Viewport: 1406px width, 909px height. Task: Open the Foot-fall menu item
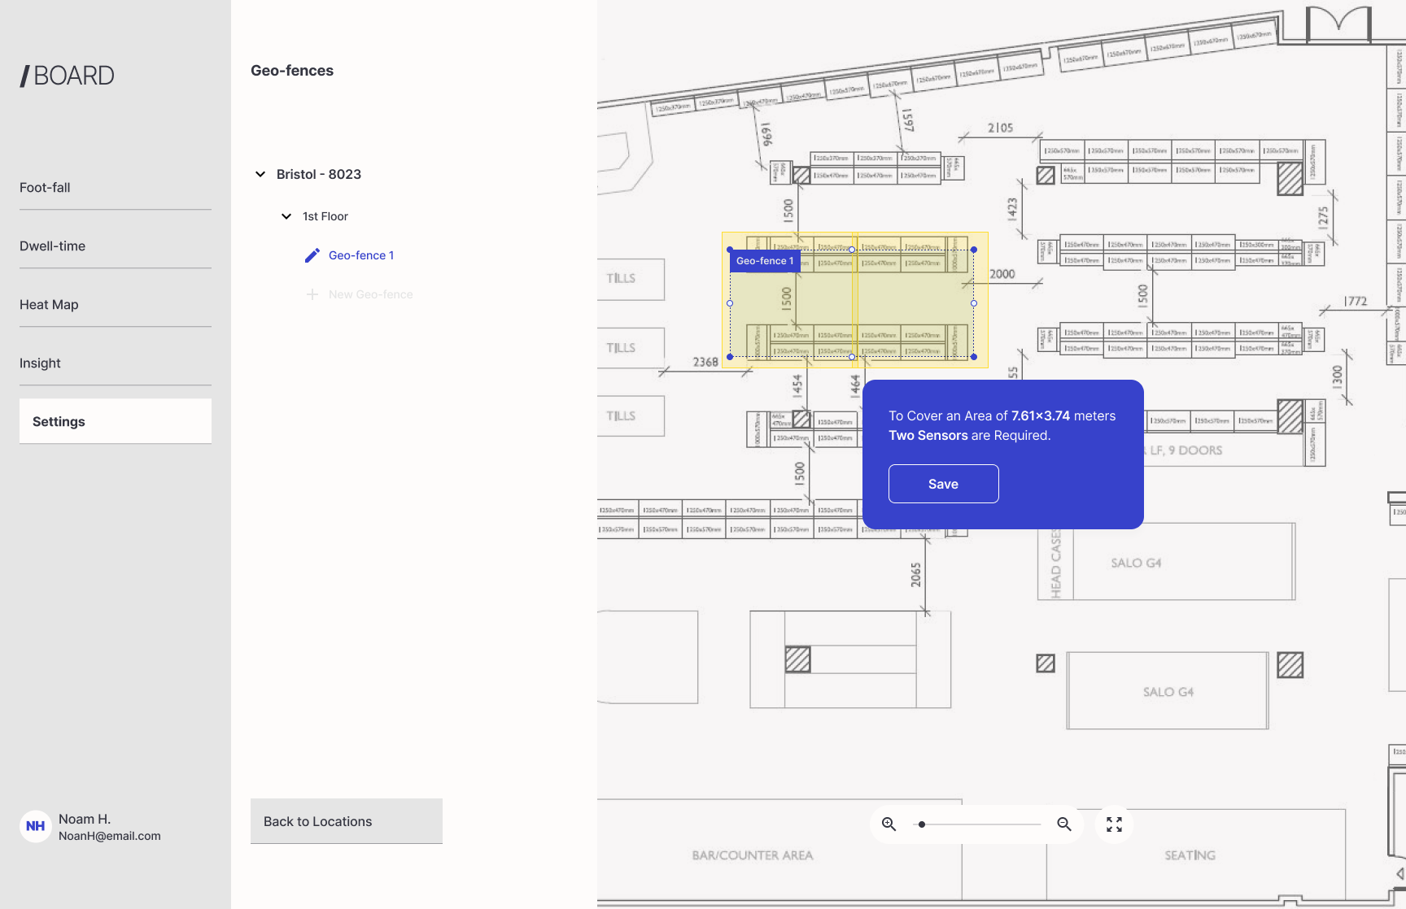116,188
